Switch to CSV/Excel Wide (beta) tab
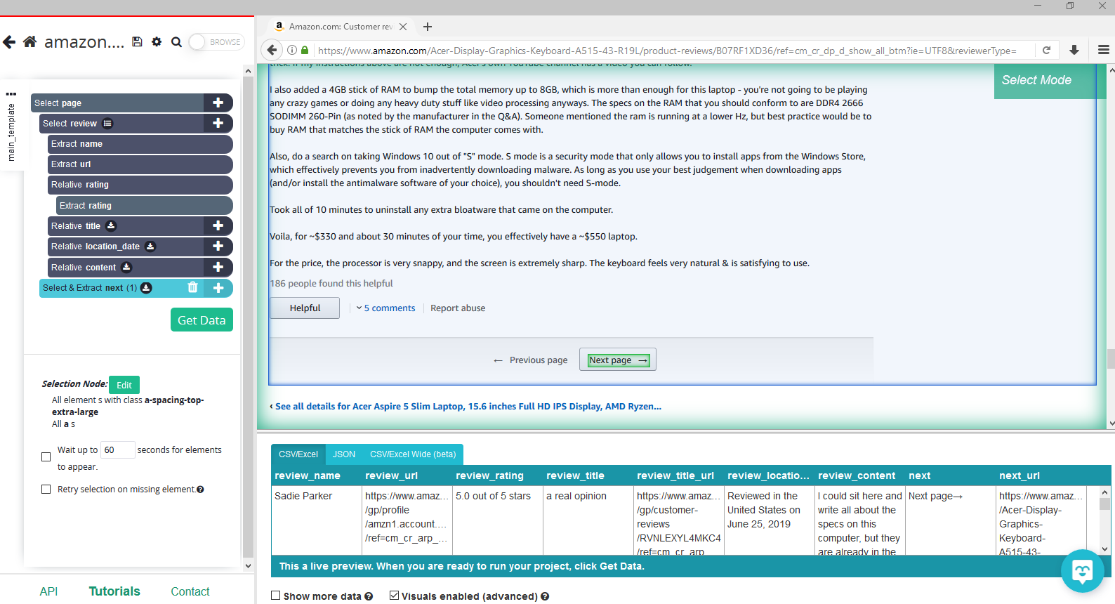 [x=413, y=454]
